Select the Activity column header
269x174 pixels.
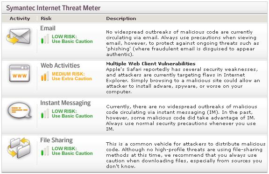[x=20, y=19]
